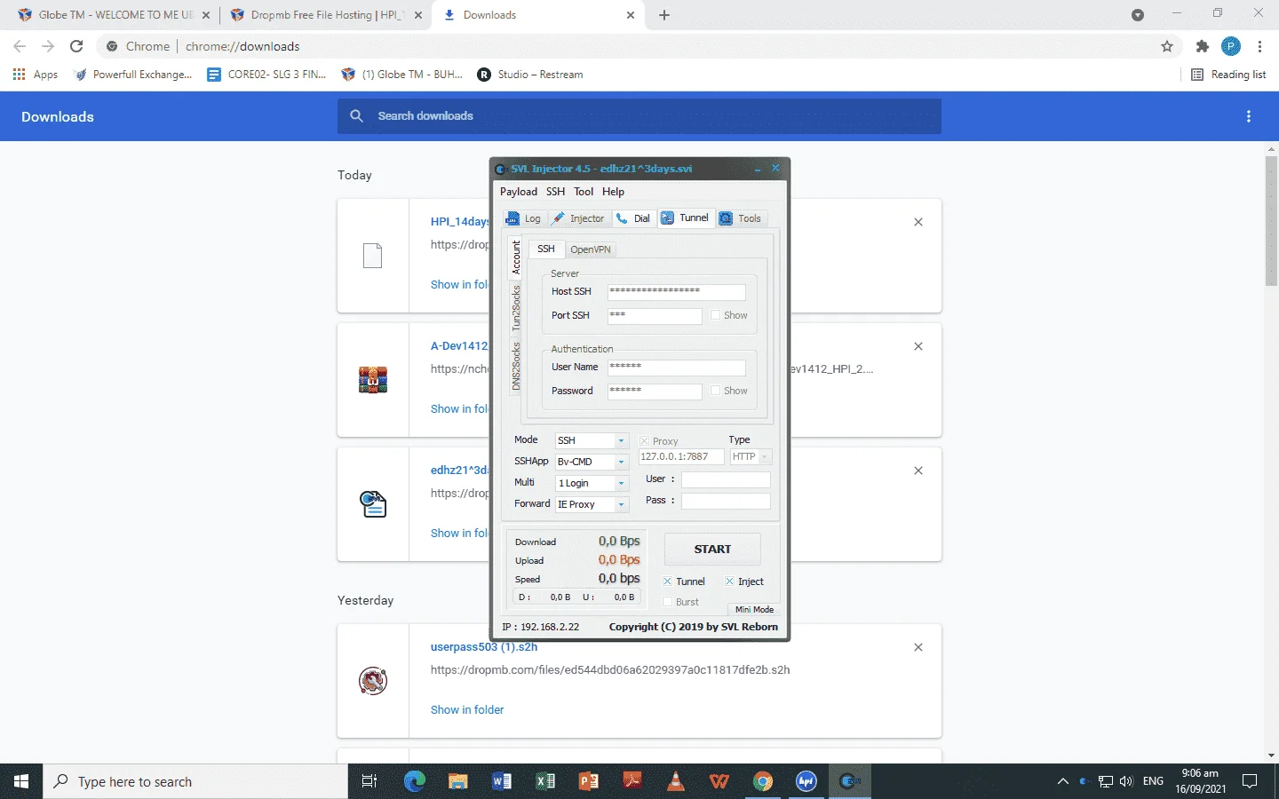
Task: Open VLC media player from the taskbar
Action: (x=676, y=781)
